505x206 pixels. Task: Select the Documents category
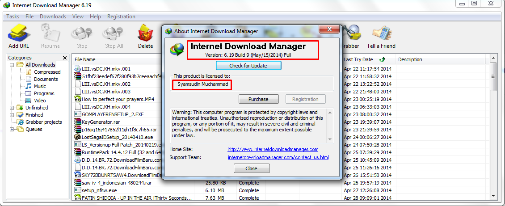point(46,79)
